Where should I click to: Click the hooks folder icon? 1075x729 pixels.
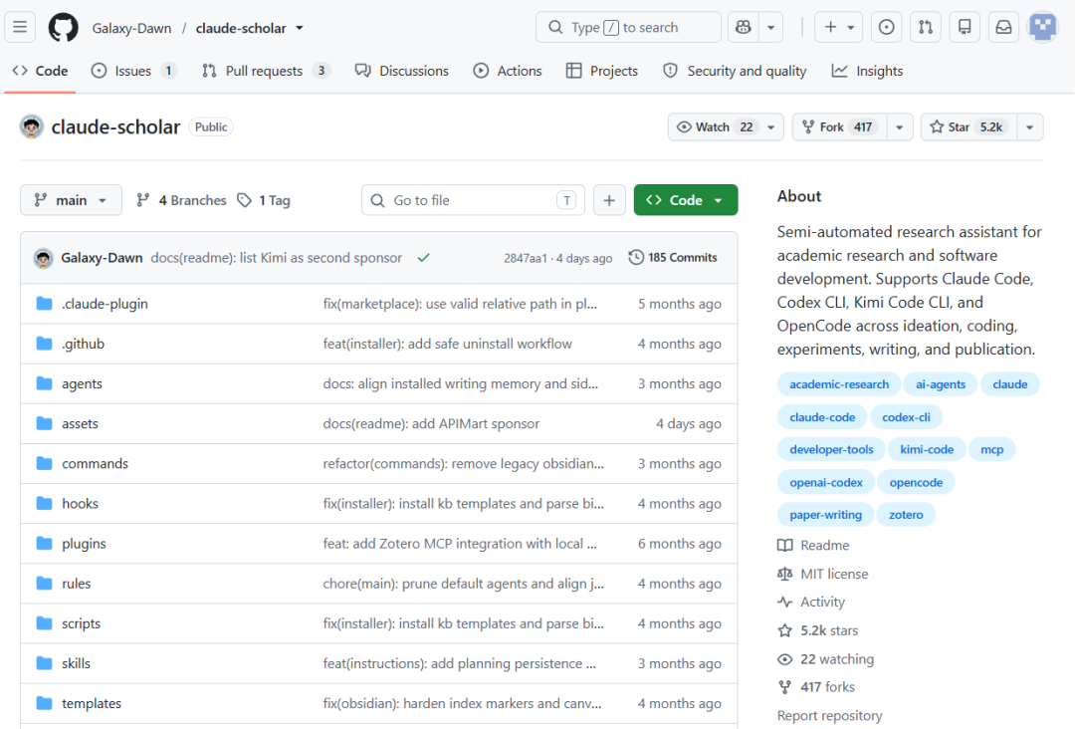(x=45, y=503)
